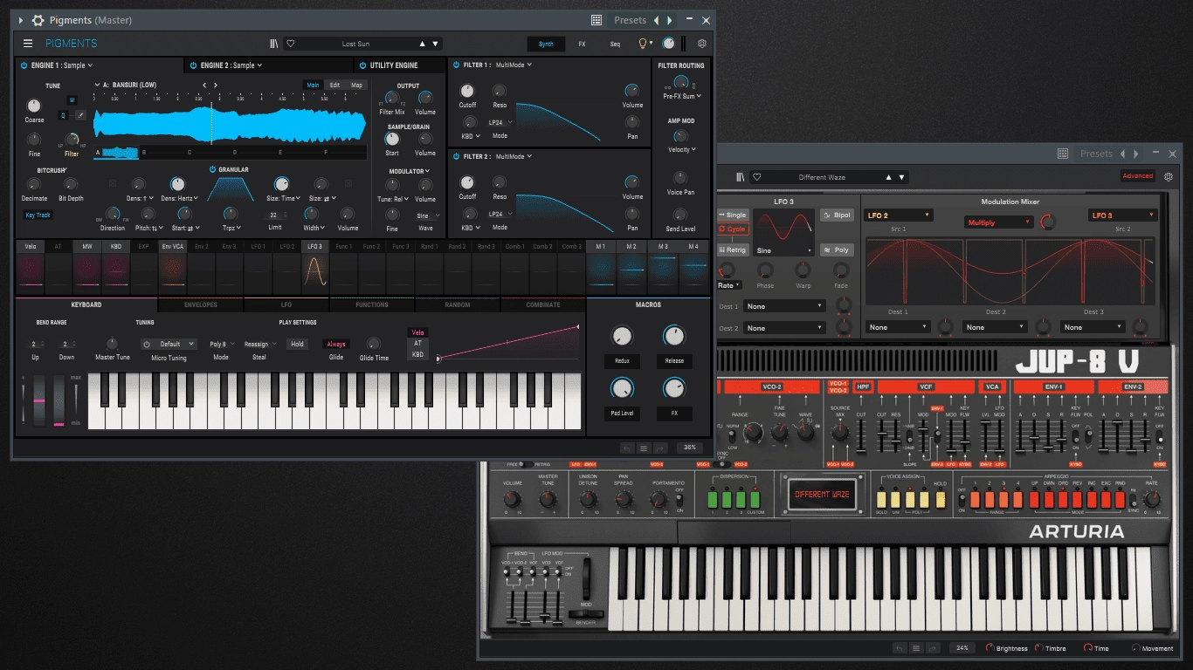Open the Envelopes tab
The height and width of the screenshot is (670, 1193).
[x=201, y=304]
